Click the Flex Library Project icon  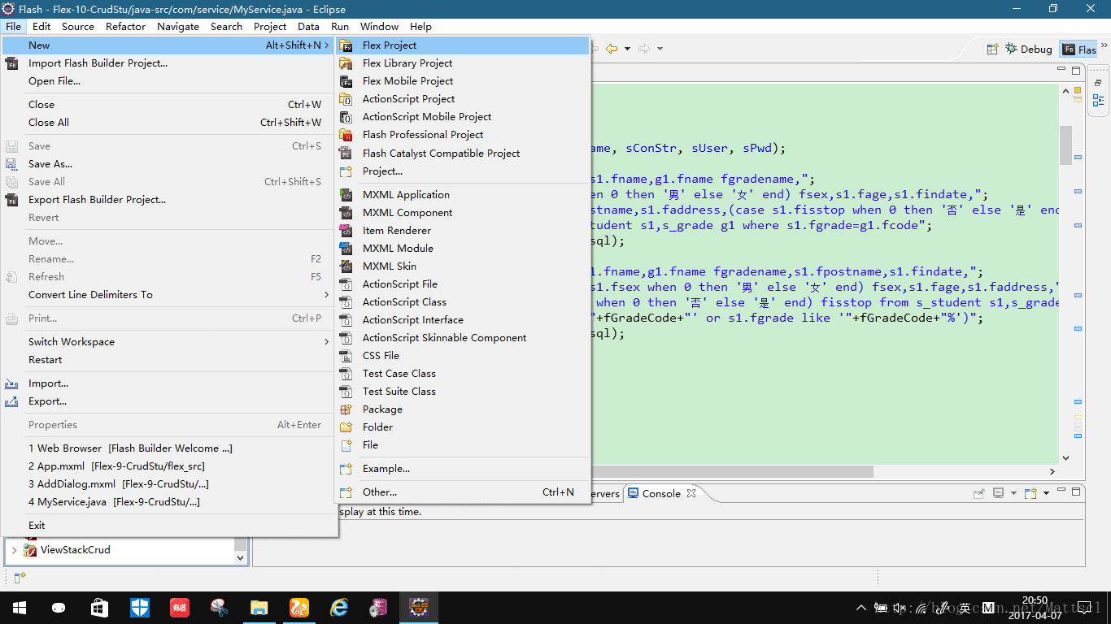coord(346,63)
